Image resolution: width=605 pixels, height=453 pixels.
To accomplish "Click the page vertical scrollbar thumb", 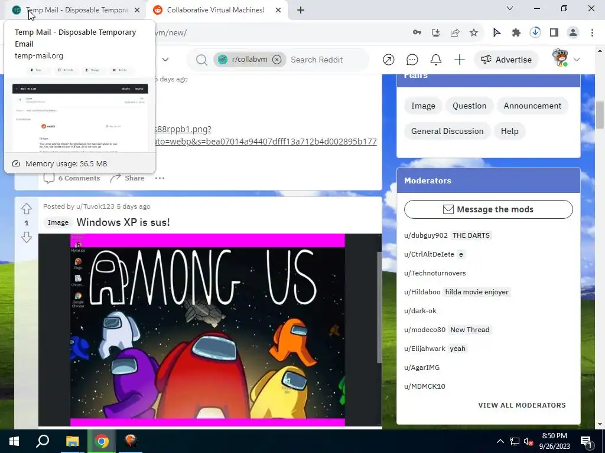I will [x=600, y=115].
